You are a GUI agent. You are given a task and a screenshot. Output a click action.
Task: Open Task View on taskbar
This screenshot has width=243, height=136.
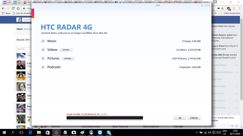[21, 132]
